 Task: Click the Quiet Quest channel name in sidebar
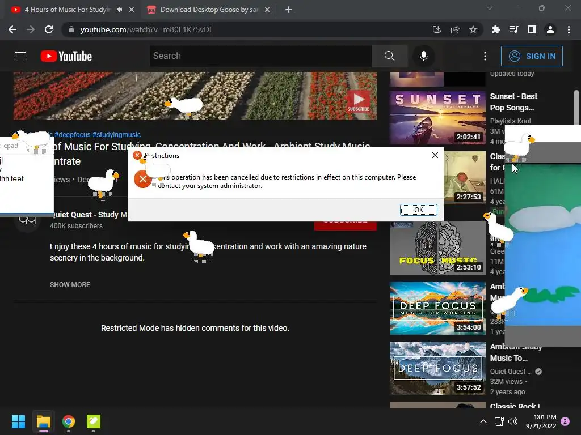tap(511, 371)
